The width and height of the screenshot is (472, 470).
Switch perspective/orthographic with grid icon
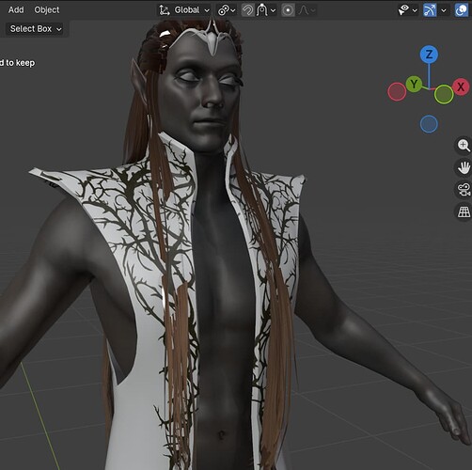(464, 212)
